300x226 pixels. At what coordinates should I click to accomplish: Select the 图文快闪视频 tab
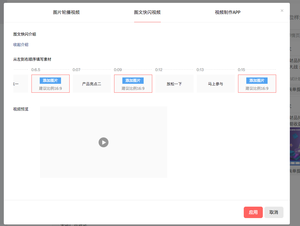pos(147,12)
